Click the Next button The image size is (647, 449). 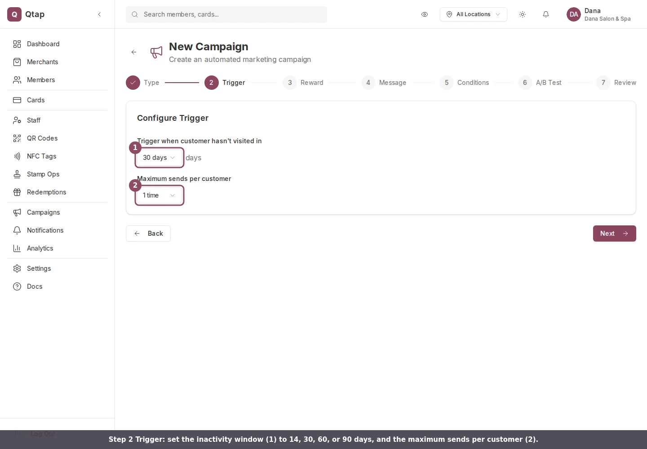(615, 233)
